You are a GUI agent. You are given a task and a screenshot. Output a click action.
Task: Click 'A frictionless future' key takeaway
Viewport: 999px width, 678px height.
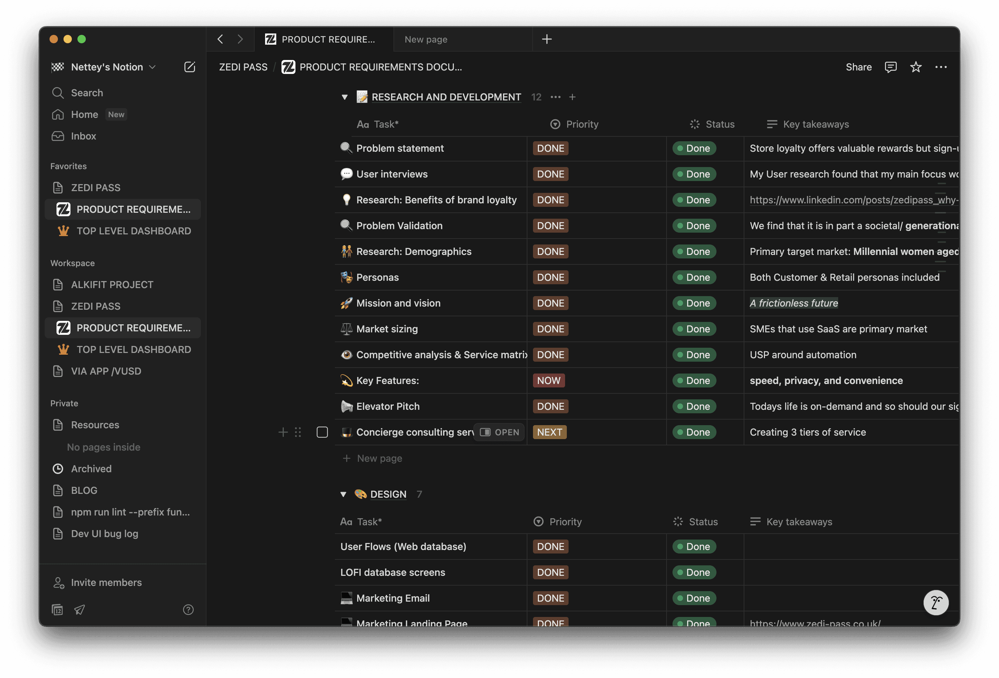tap(794, 303)
